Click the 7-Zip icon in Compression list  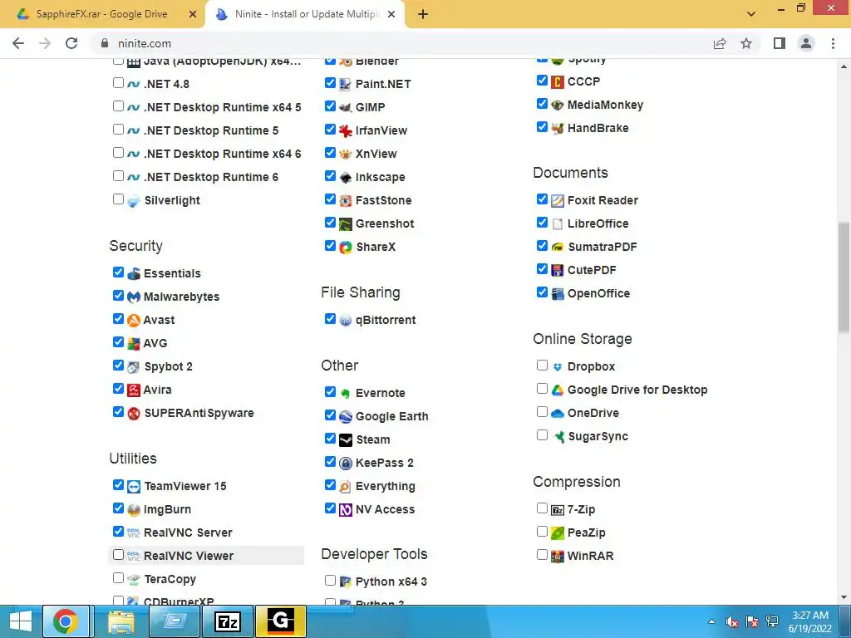coord(558,509)
